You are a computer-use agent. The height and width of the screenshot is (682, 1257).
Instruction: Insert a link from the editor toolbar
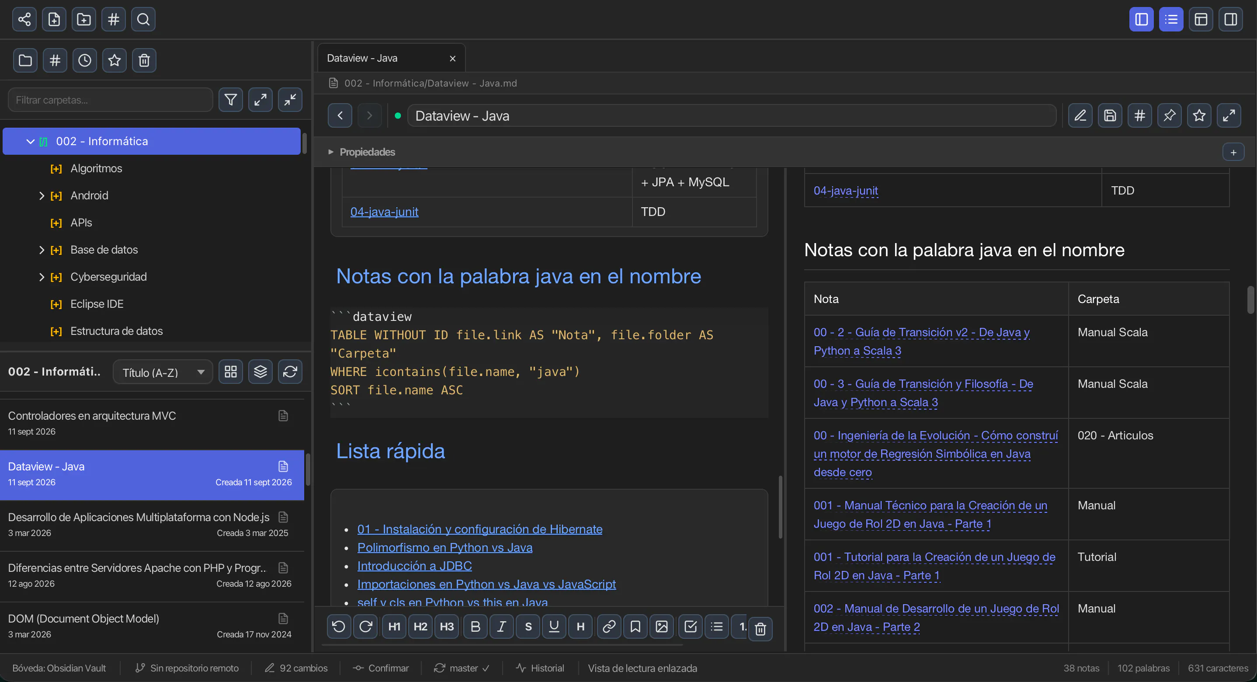(x=609, y=626)
